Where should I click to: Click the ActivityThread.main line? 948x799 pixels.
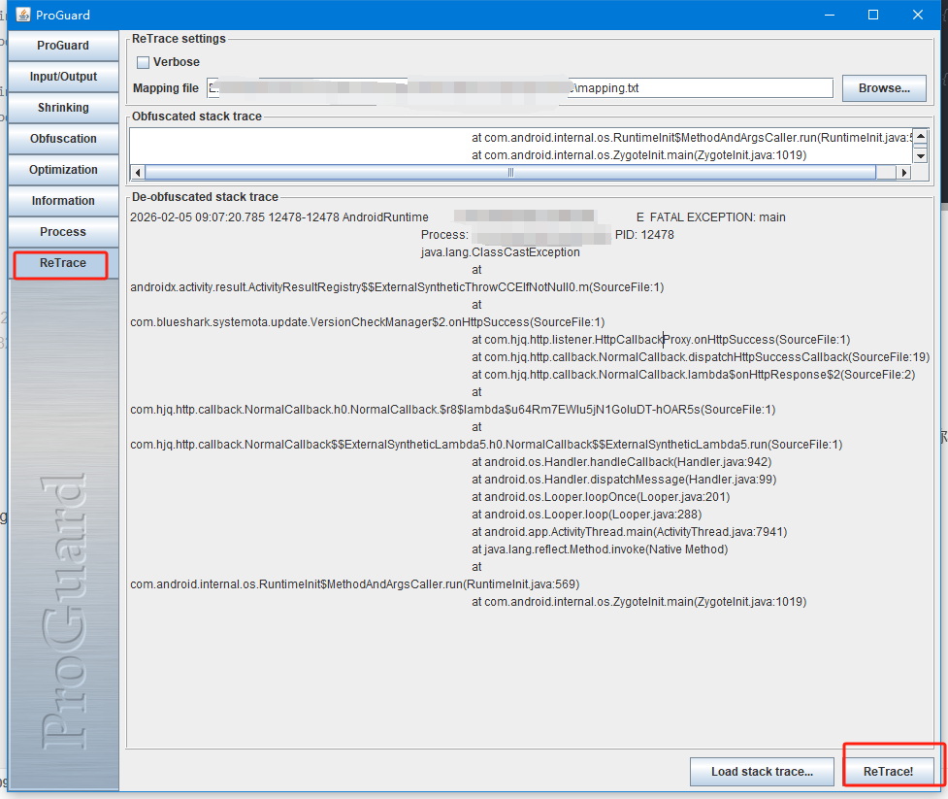tap(630, 532)
